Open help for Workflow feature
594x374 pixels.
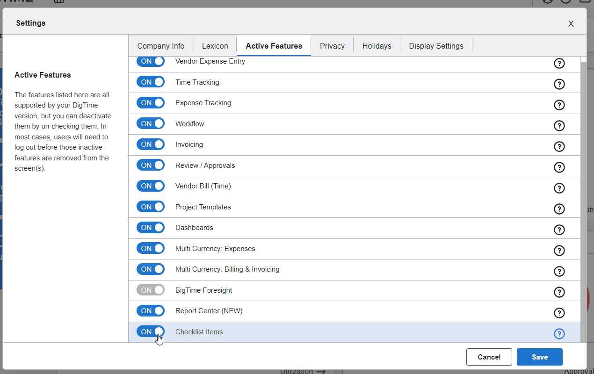click(559, 125)
